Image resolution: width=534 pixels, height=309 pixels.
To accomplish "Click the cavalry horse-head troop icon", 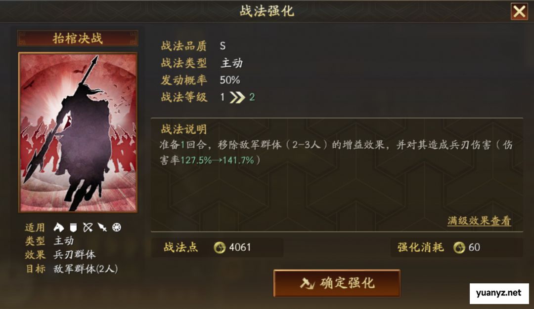I will pos(58,227).
